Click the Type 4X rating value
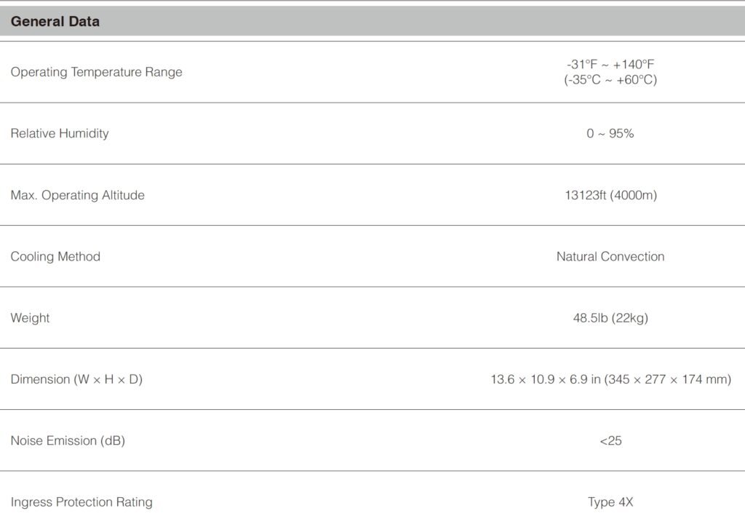 (610, 502)
